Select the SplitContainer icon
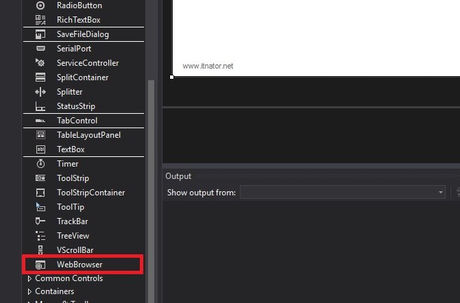This screenshot has width=460, height=303. (40, 77)
